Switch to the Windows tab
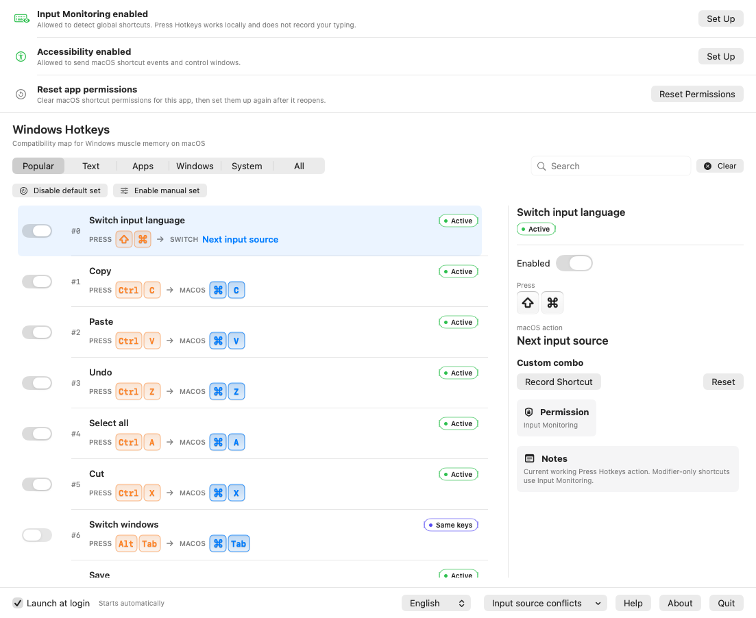The width and height of the screenshot is (756, 618). (195, 166)
